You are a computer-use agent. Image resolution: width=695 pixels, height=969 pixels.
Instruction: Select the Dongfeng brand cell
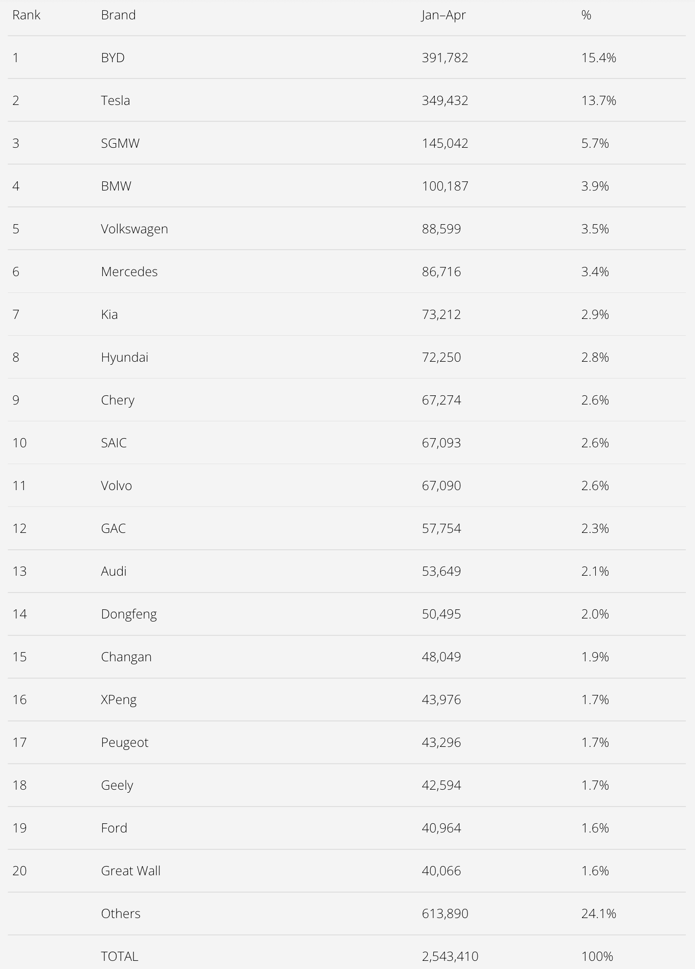click(x=129, y=614)
